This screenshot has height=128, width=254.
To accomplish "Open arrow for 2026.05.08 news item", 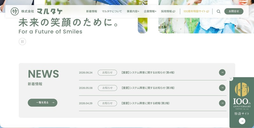I will pyautogui.click(x=222, y=88).
